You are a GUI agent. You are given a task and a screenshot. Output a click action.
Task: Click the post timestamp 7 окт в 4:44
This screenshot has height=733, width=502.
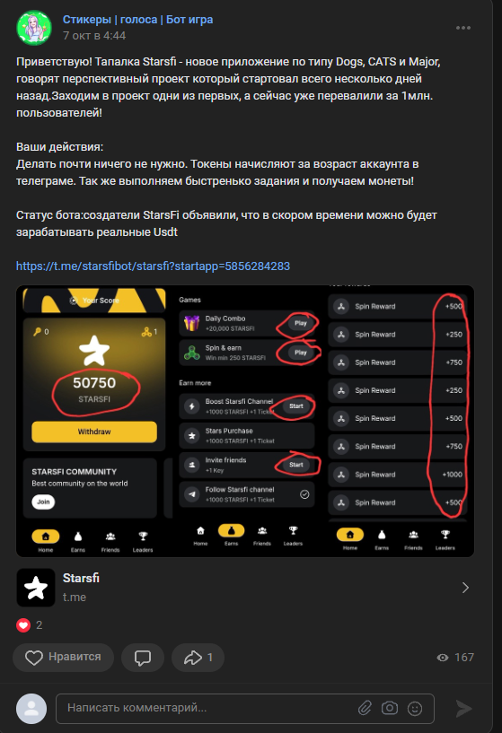[x=94, y=36]
